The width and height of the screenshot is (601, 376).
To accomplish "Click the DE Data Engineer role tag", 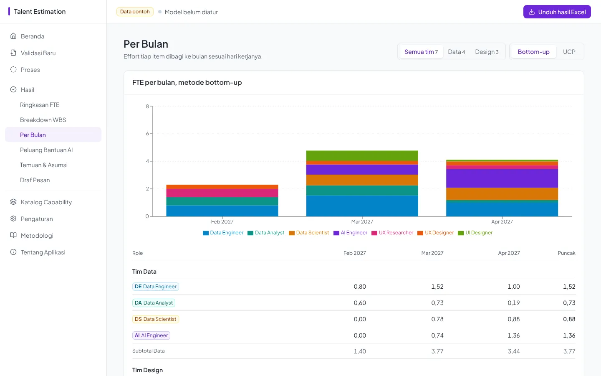I will click(x=156, y=287).
